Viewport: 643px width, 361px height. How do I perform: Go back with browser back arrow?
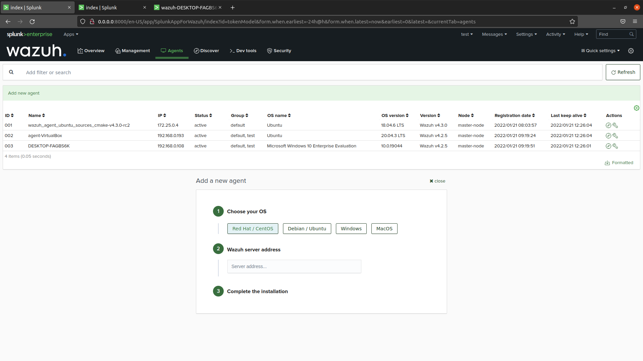(8, 22)
